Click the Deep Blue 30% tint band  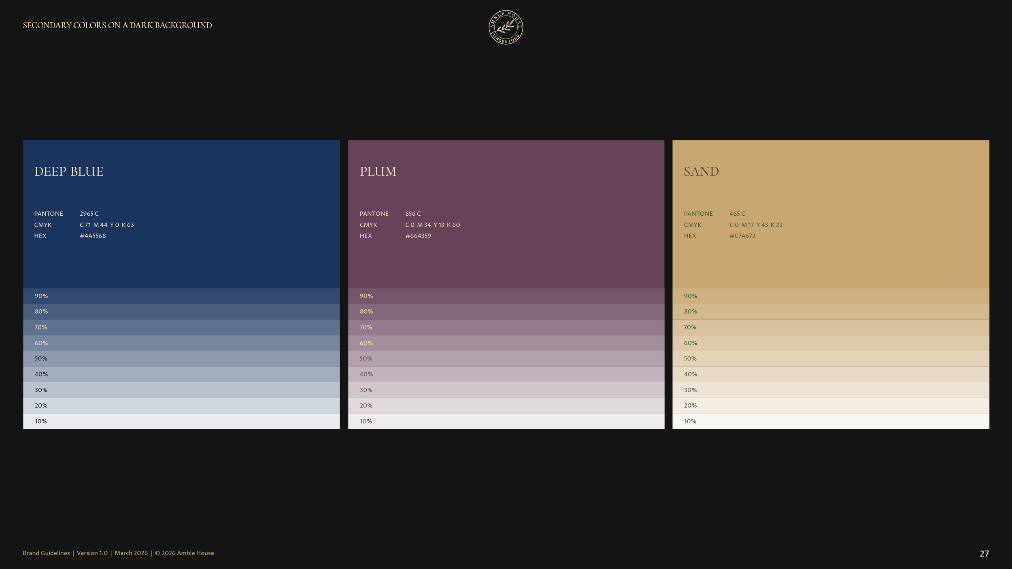point(181,390)
